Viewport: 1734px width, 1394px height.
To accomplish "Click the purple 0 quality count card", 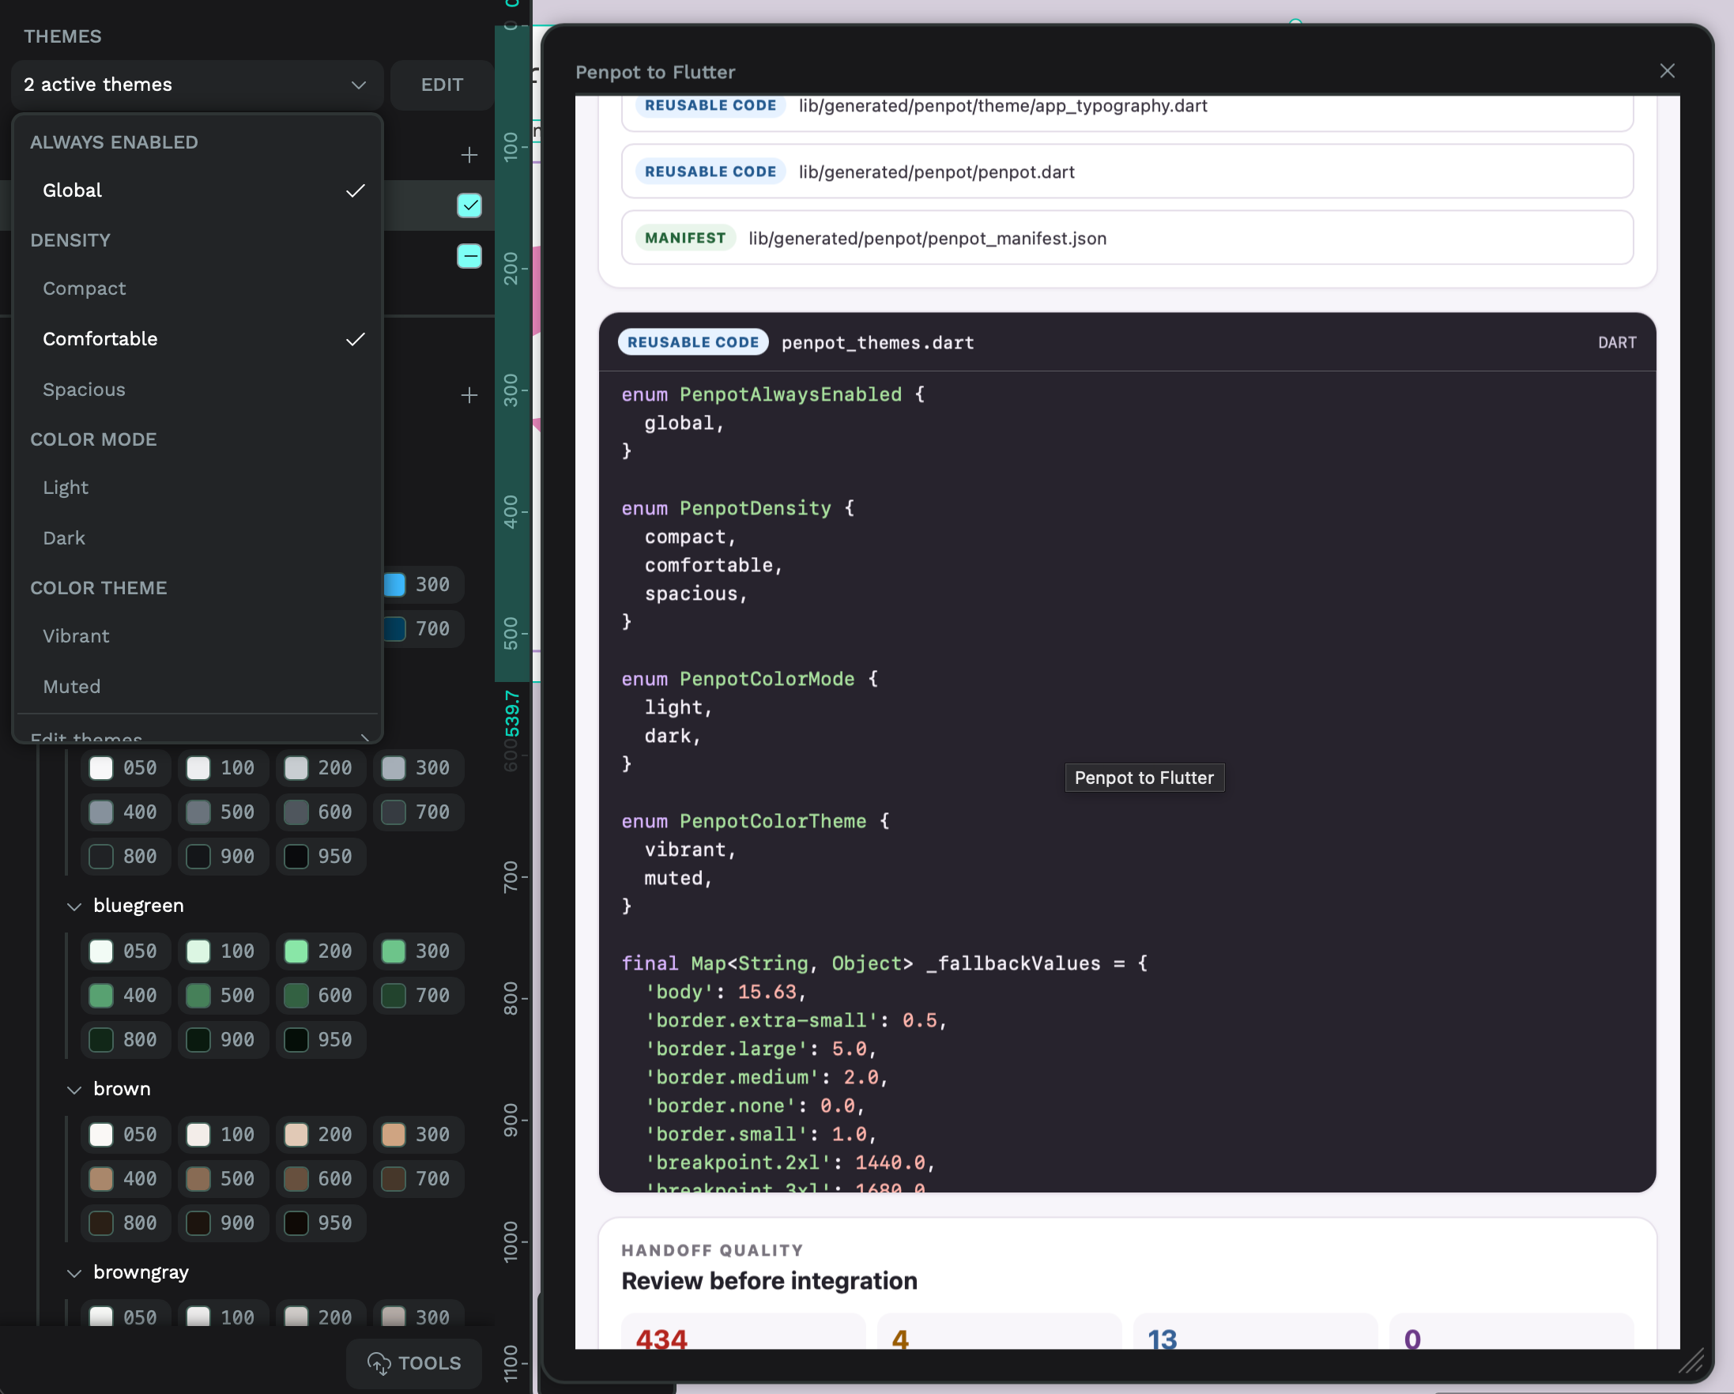I will 1511,1332.
